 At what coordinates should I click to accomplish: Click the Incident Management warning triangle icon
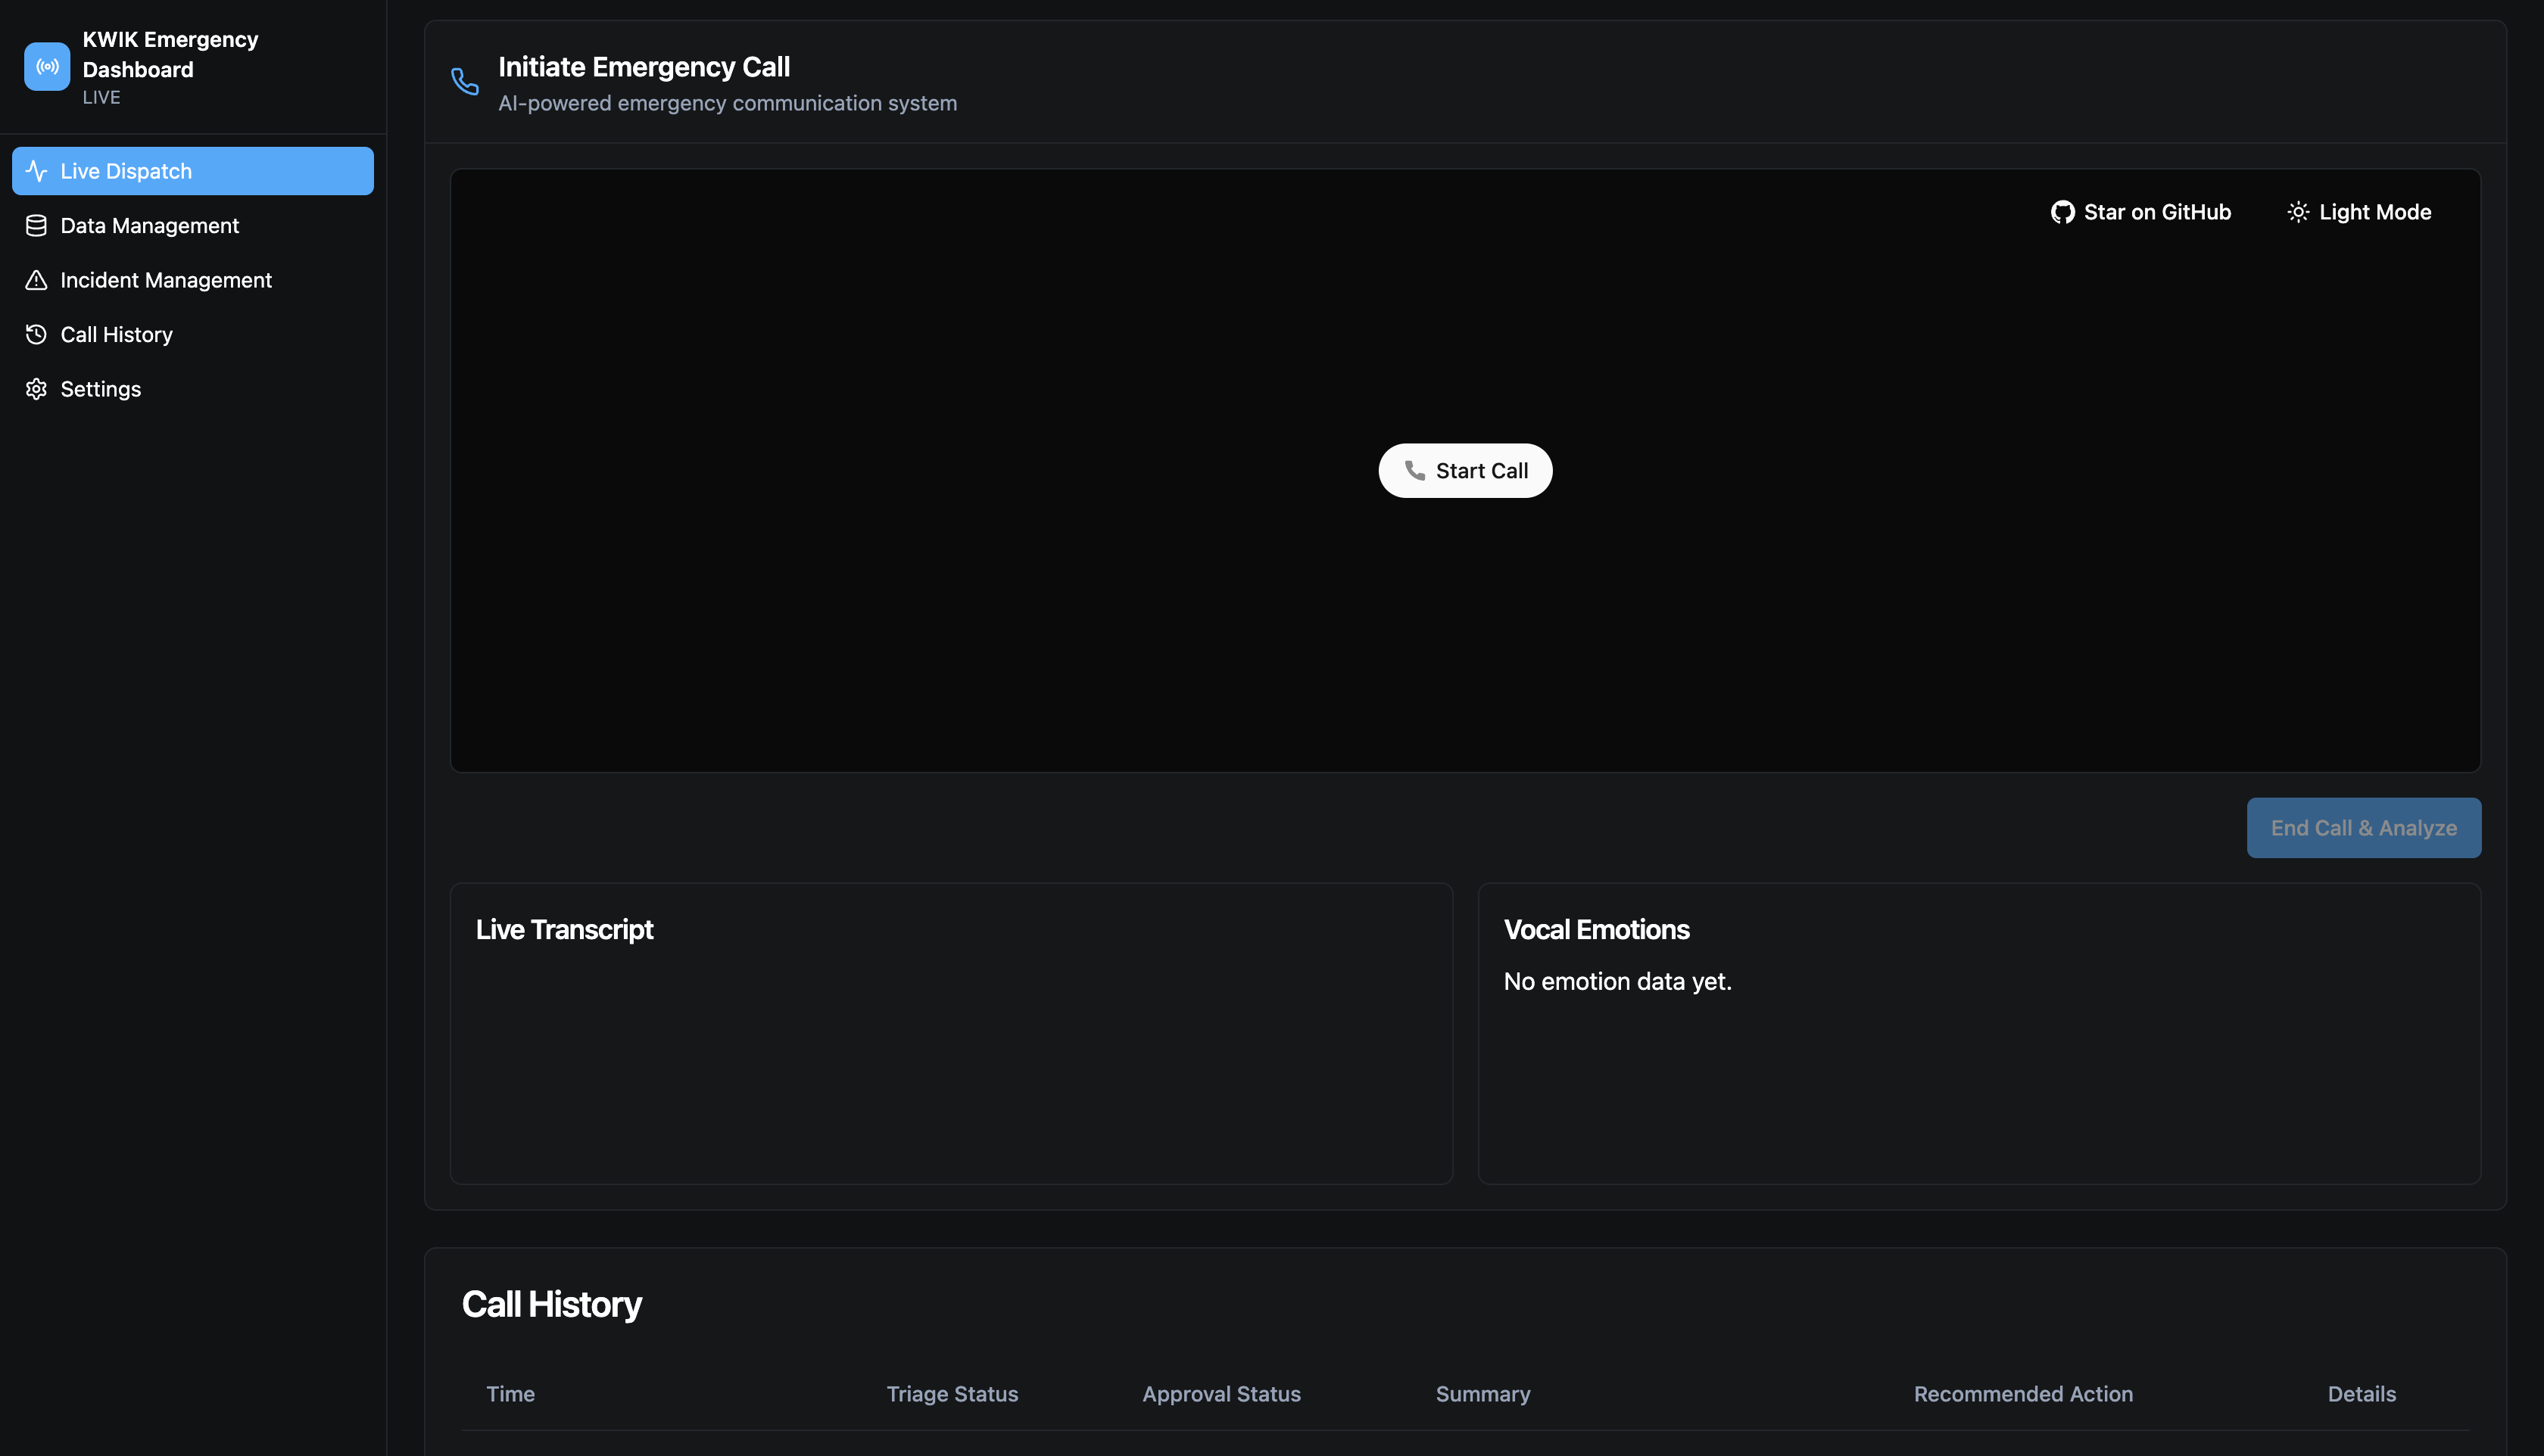tap(36, 280)
